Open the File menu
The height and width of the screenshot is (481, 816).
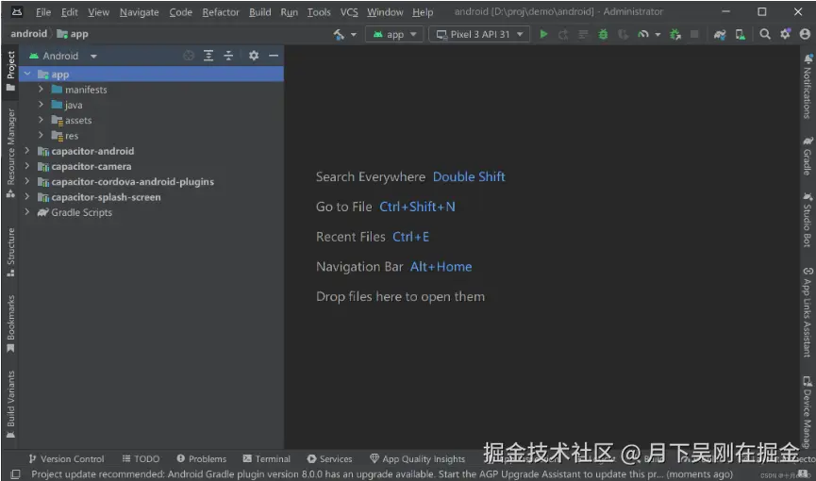[x=43, y=12]
